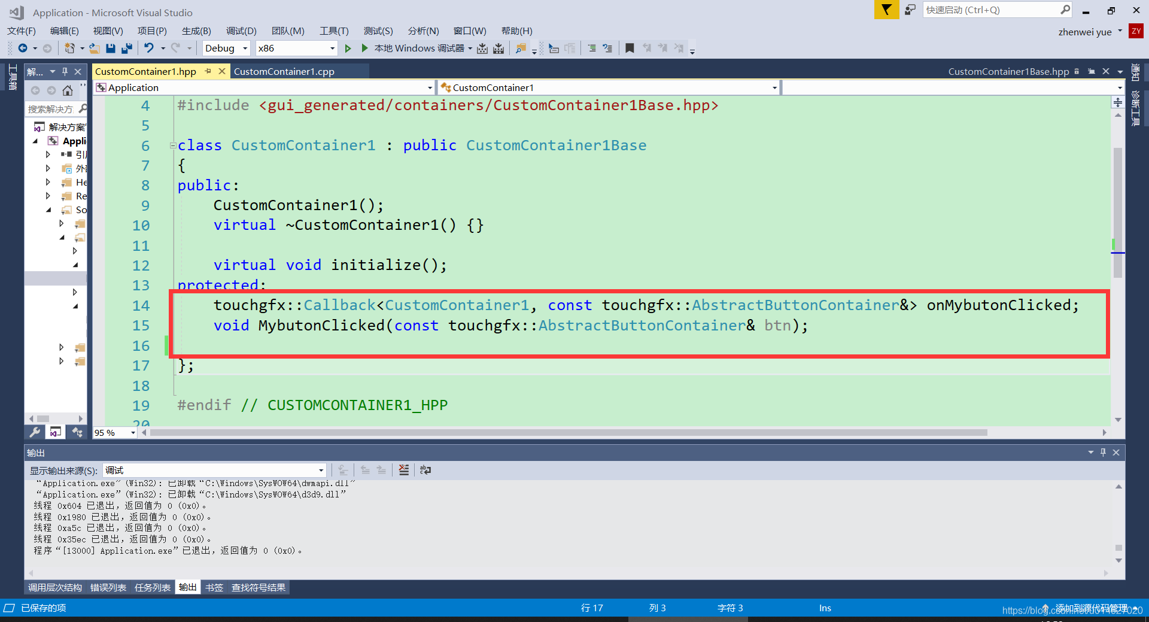1149x622 pixels.
Task: Click the search magnifier in Solution Explorer
Action: [x=82, y=109]
